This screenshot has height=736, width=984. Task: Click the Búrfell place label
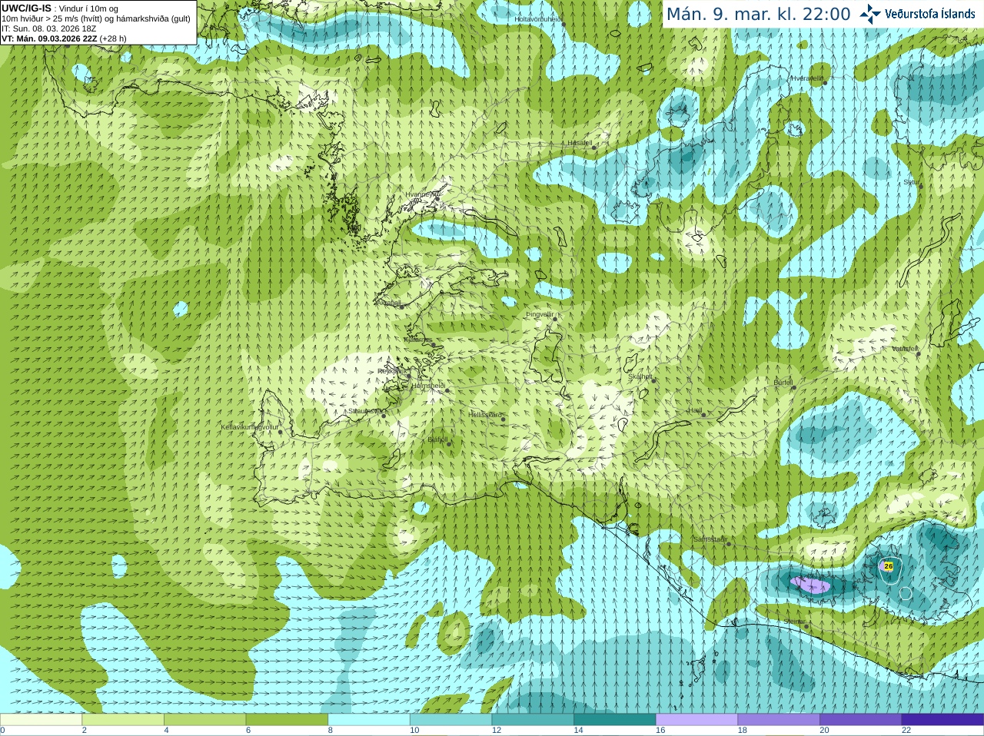pyautogui.click(x=783, y=382)
